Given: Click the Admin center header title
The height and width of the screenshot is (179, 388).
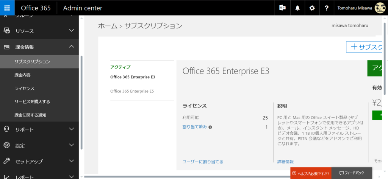Looking at the screenshot, I should tap(83, 8).
